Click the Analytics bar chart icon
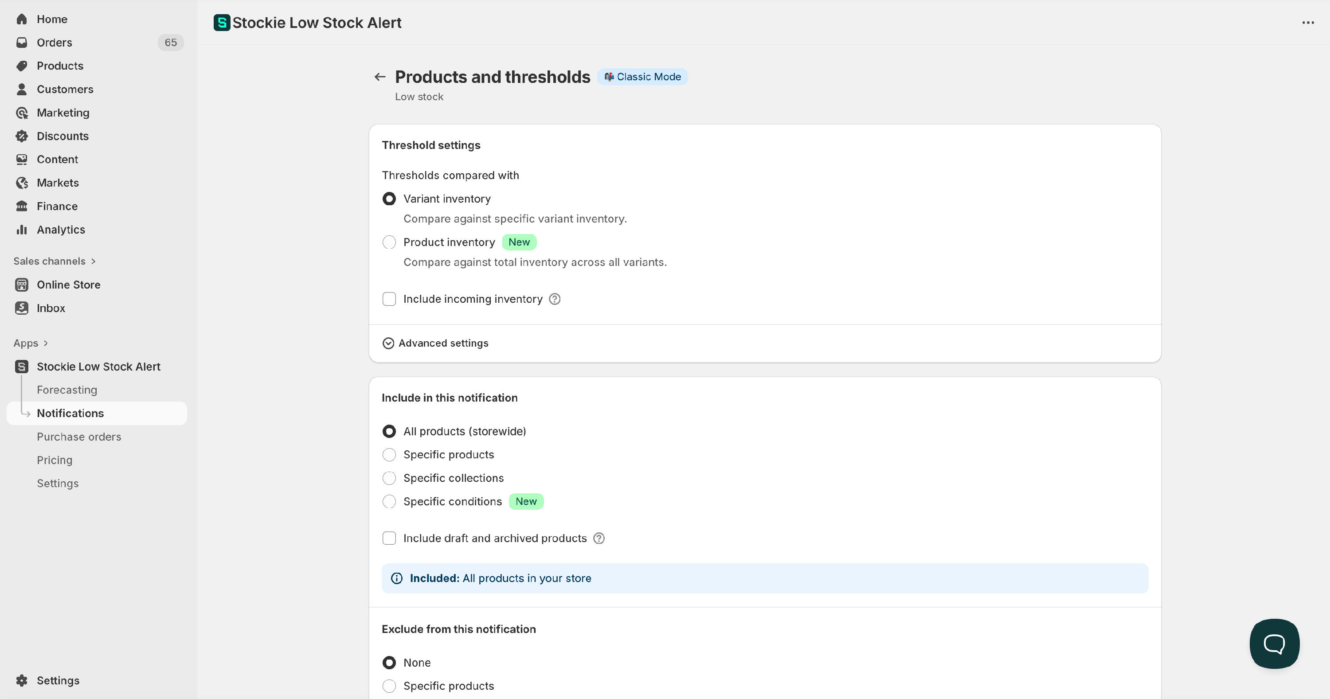1330x699 pixels. pos(22,230)
